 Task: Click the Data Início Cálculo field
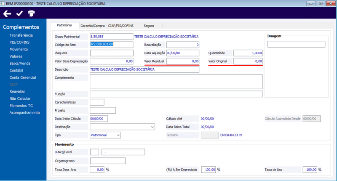[99, 119]
